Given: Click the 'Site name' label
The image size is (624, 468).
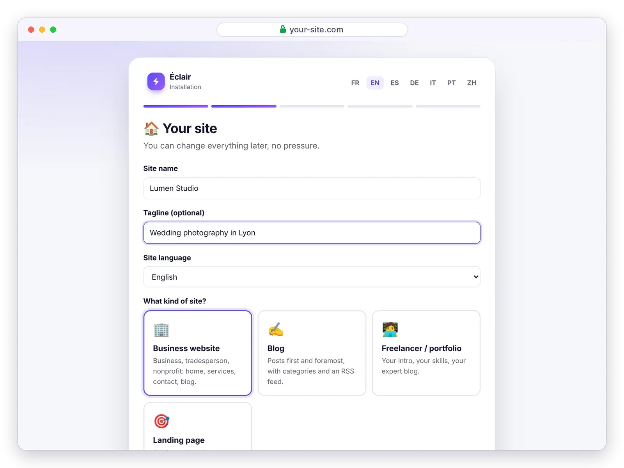Looking at the screenshot, I should 160,168.
